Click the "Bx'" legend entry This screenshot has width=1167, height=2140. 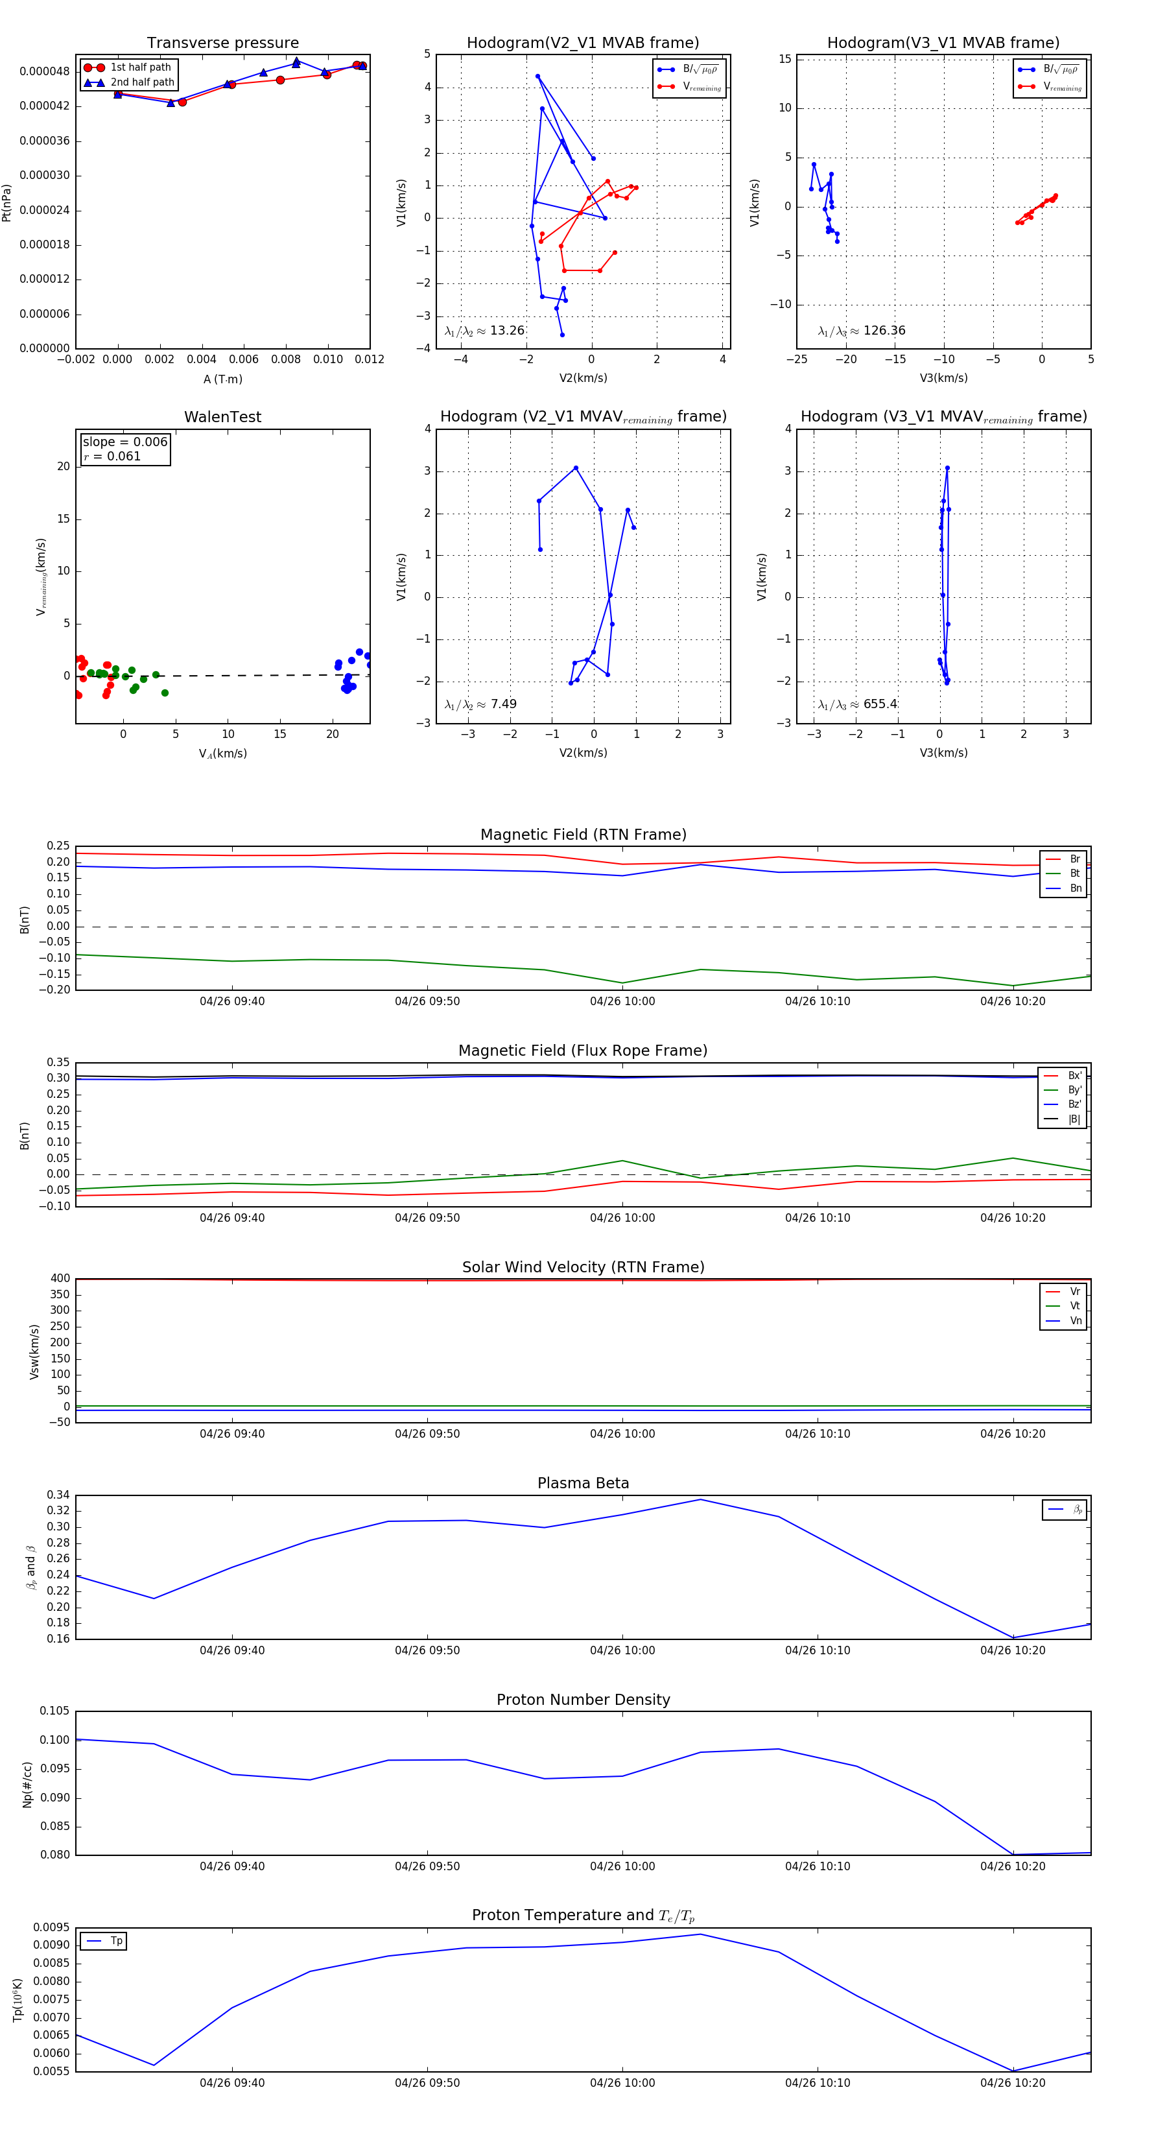[x=1063, y=1076]
